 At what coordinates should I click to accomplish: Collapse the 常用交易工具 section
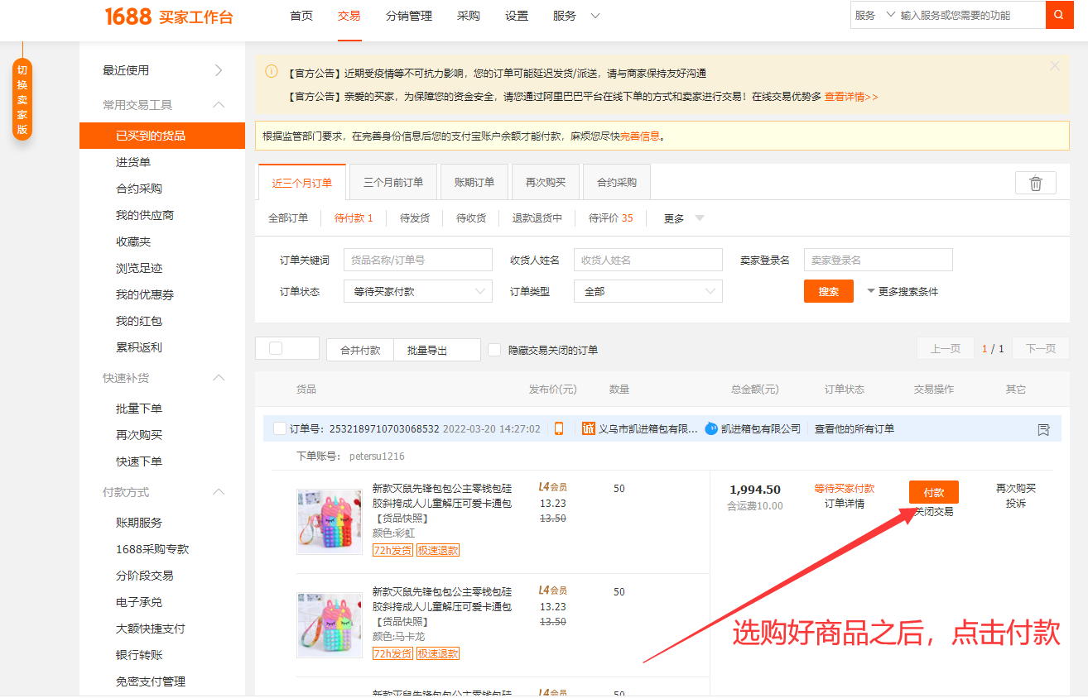coord(219,105)
